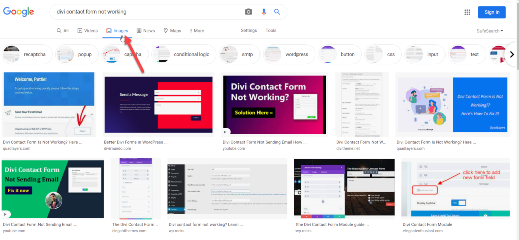Click 'Divi Contact Form Not Sending Email How' title

click(x=265, y=142)
